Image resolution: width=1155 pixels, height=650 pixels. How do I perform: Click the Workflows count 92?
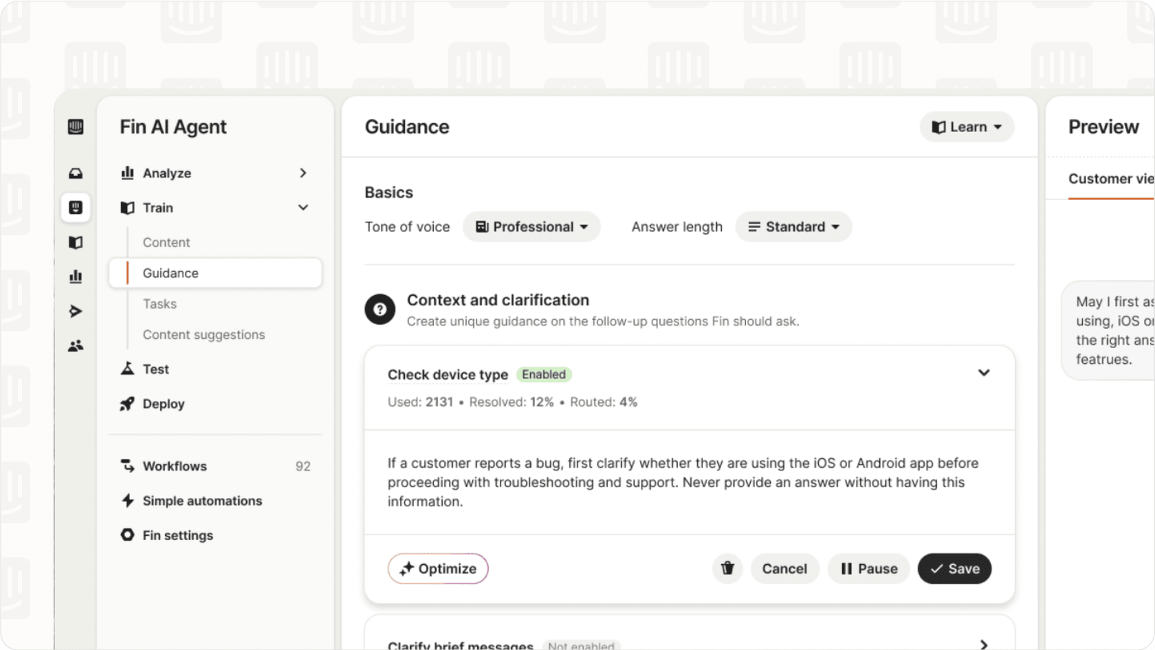(x=303, y=466)
